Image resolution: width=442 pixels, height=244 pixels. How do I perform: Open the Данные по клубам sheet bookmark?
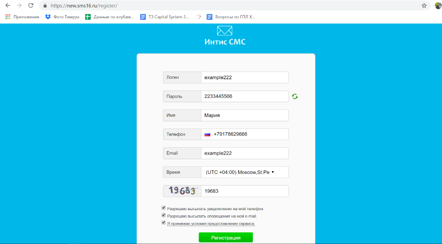(x=110, y=17)
